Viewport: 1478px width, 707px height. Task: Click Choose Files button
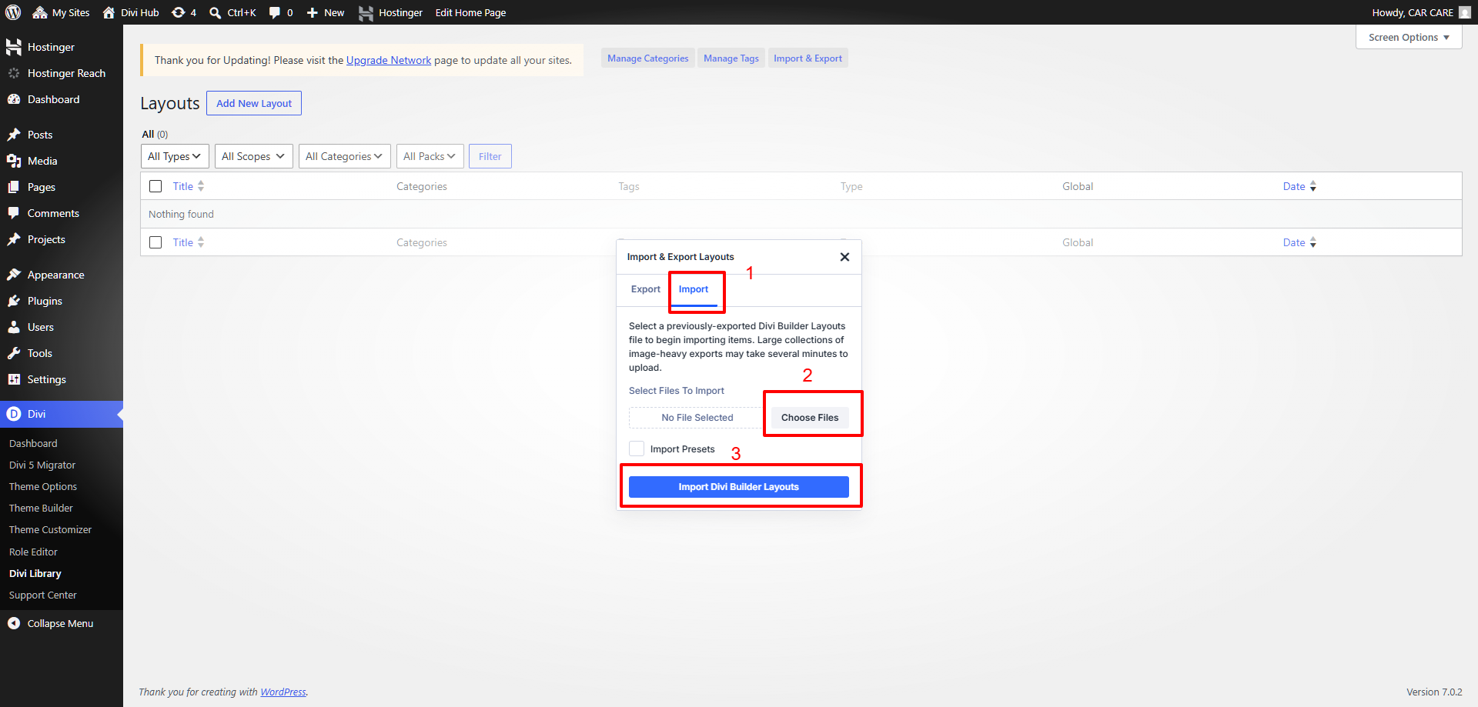[810, 418]
